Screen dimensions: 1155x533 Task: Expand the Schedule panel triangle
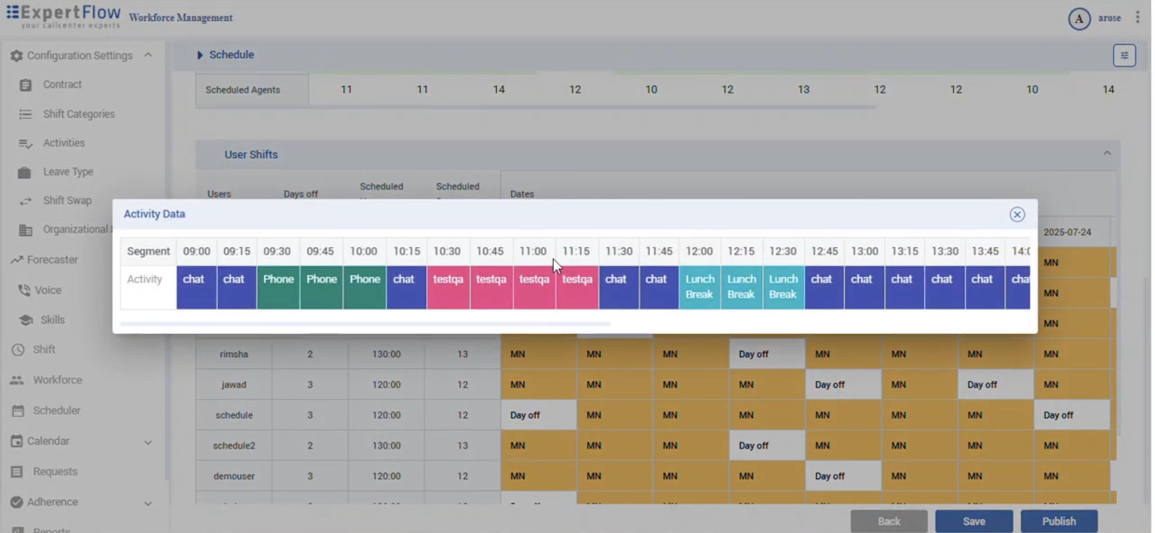[200, 55]
